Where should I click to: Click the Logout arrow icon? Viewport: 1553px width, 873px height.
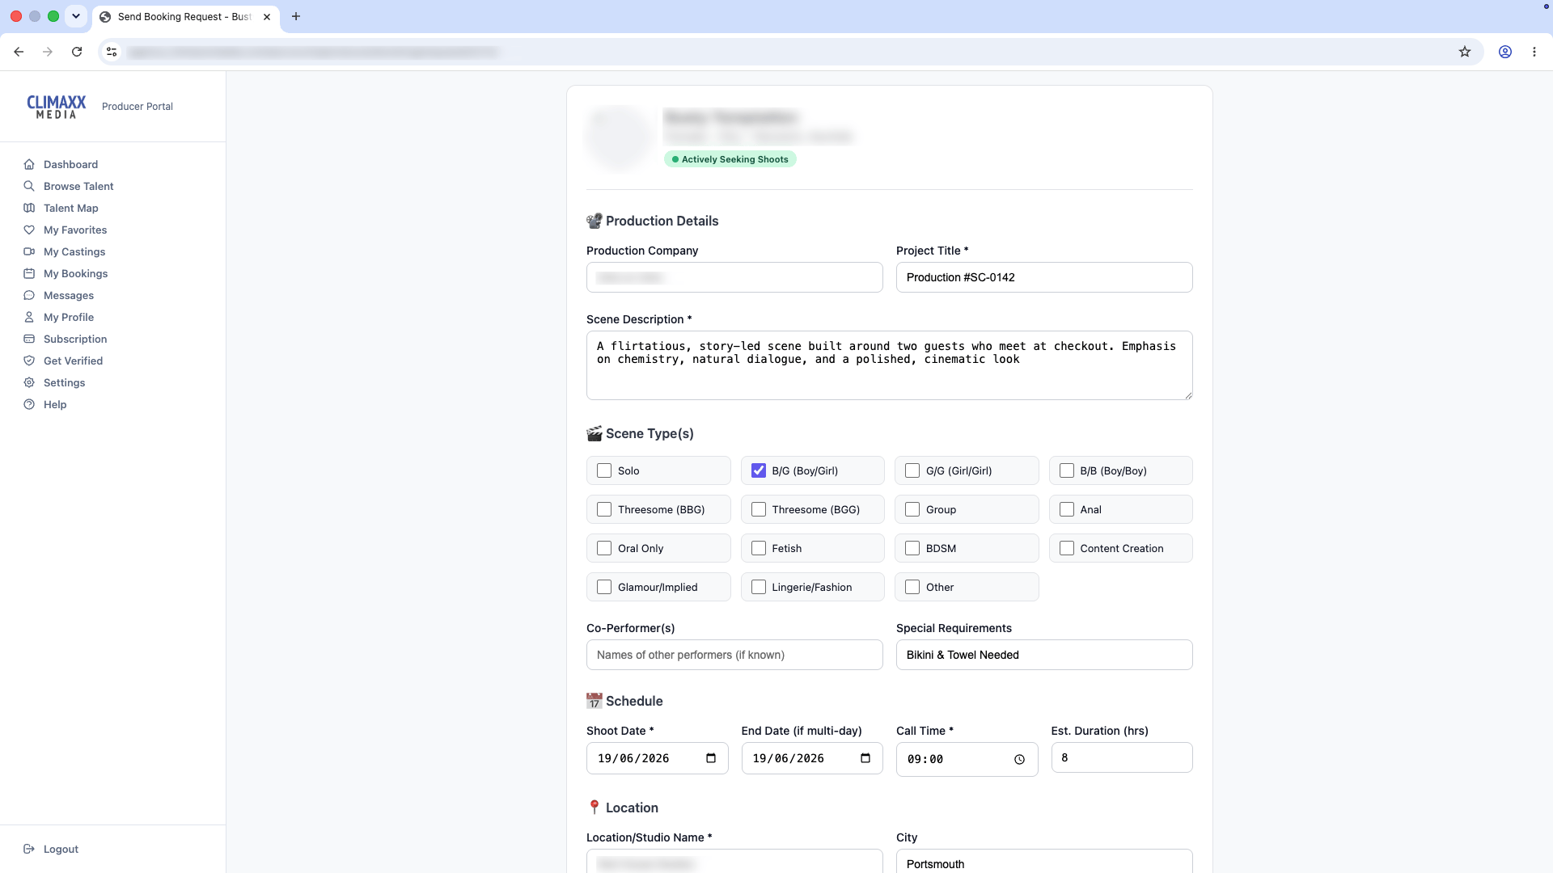pyautogui.click(x=29, y=849)
